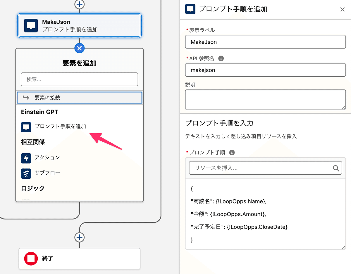Image resolution: width=351 pixels, height=274 pixels.
Task: Click the plus button above the 終了 element
Action: pos(79,237)
